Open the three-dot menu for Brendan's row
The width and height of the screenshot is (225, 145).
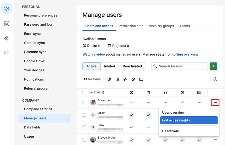(x=215, y=102)
